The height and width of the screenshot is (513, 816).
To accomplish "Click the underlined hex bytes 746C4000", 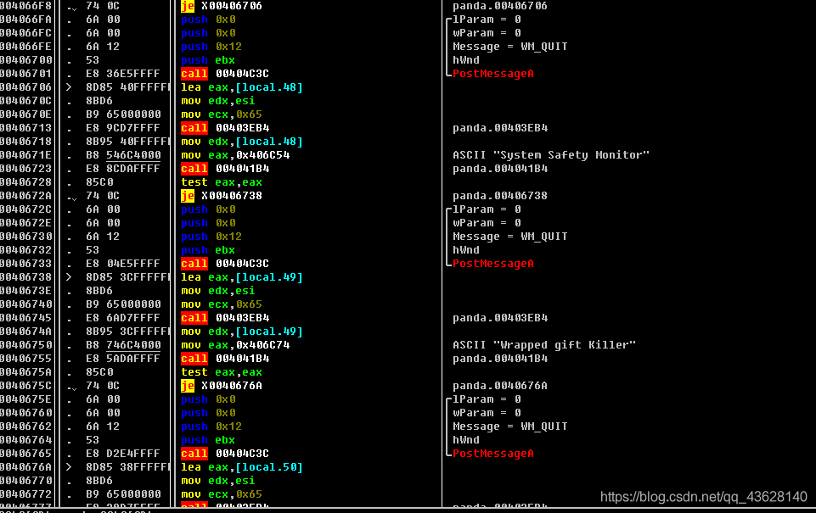I will [x=133, y=345].
